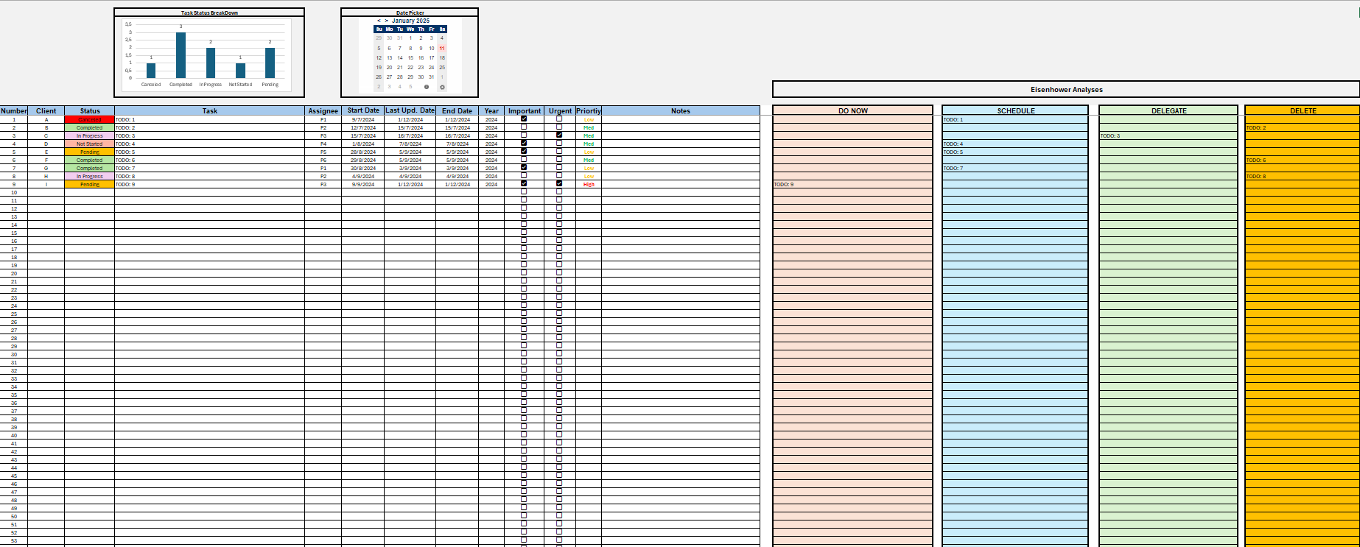Select the Client column header

46,111
